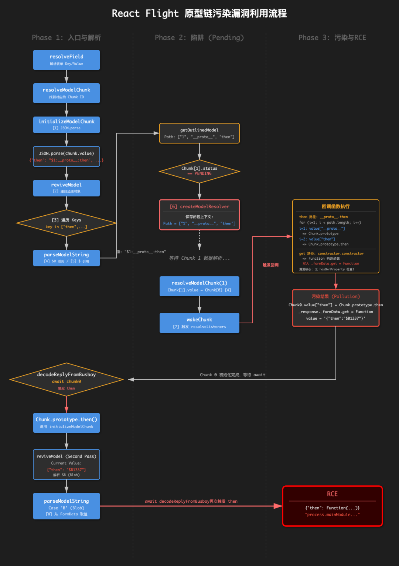Click the decodeReplyFromBusboy await diamond
399x566 pixels.
coord(66,380)
